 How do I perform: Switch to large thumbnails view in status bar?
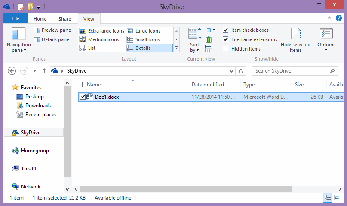pos(337,197)
